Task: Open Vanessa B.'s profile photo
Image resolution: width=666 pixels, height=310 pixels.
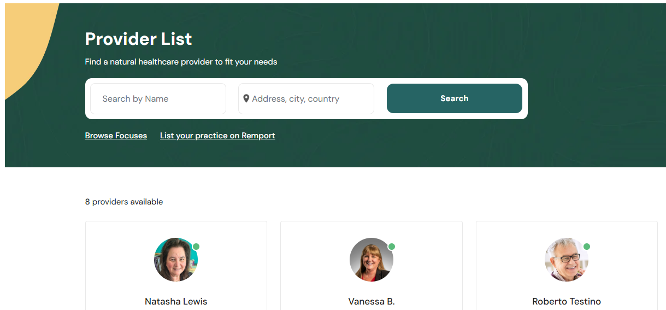Action: click(x=371, y=260)
